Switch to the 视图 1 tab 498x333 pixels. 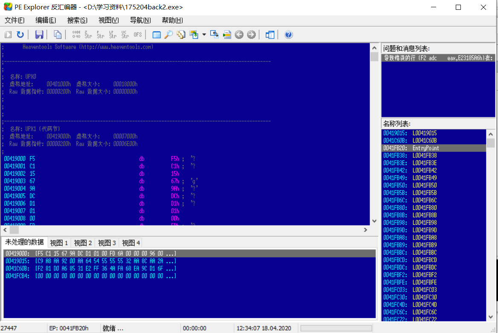(59, 243)
